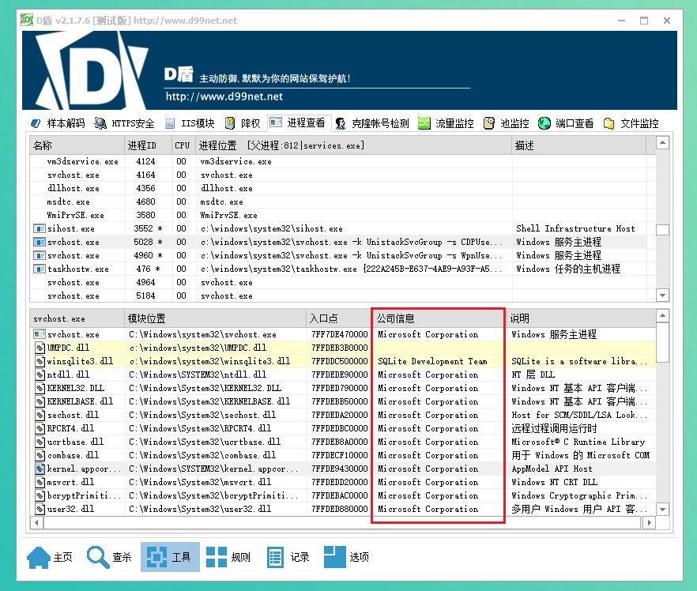Click module list horizontal scroll right arrow

pos(649,522)
